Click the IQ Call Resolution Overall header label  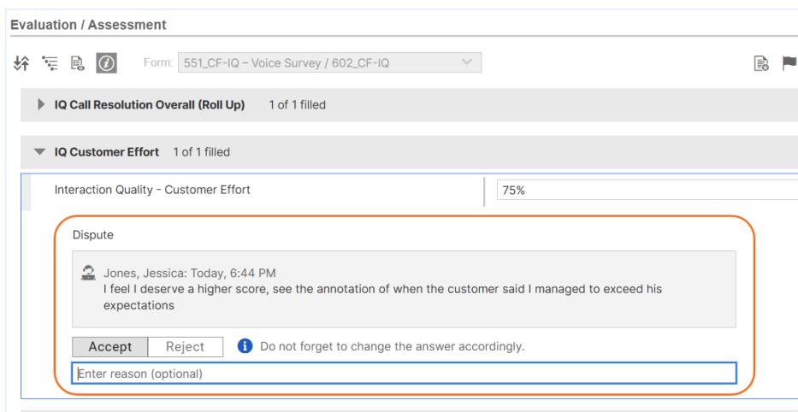coord(150,104)
